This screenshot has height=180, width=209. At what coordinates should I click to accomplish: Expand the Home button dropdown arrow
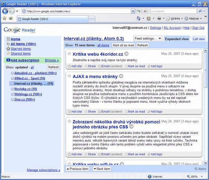pyautogui.click(x=143, y=18)
